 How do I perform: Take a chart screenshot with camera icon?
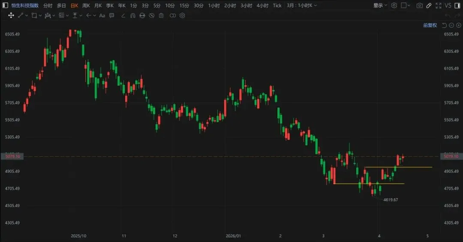[x=419, y=5]
